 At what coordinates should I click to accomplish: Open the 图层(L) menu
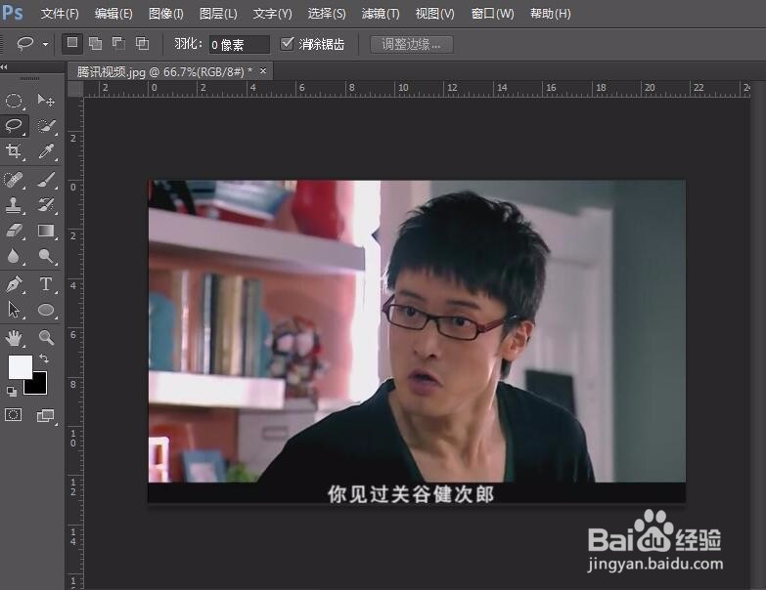[x=218, y=14]
